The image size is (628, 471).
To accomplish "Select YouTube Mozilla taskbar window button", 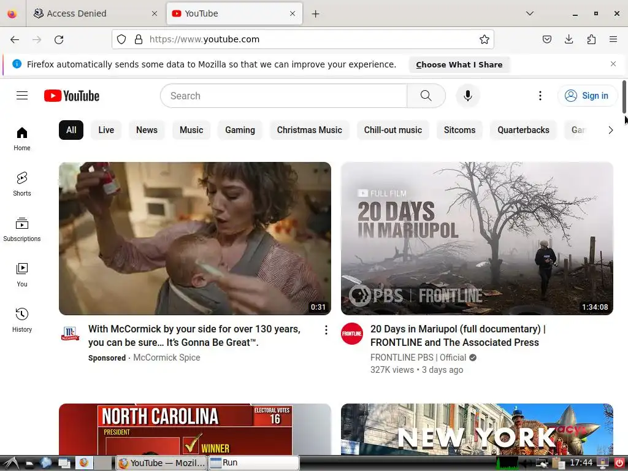I will [x=161, y=463].
